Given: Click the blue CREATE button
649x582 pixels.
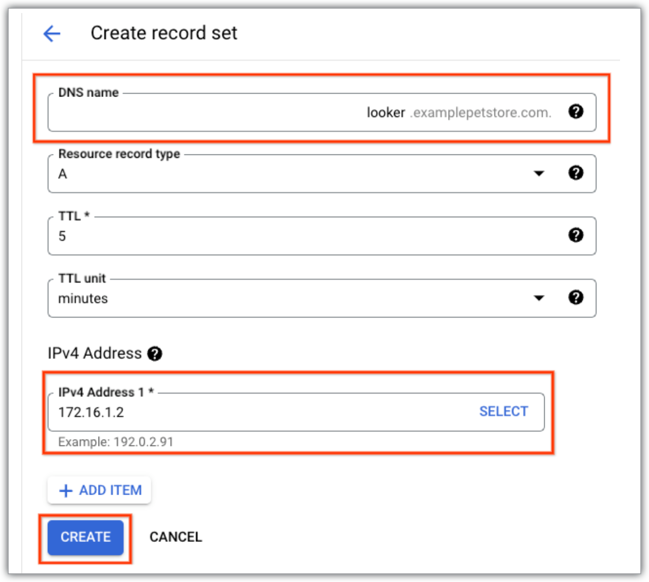Looking at the screenshot, I should (x=85, y=537).
